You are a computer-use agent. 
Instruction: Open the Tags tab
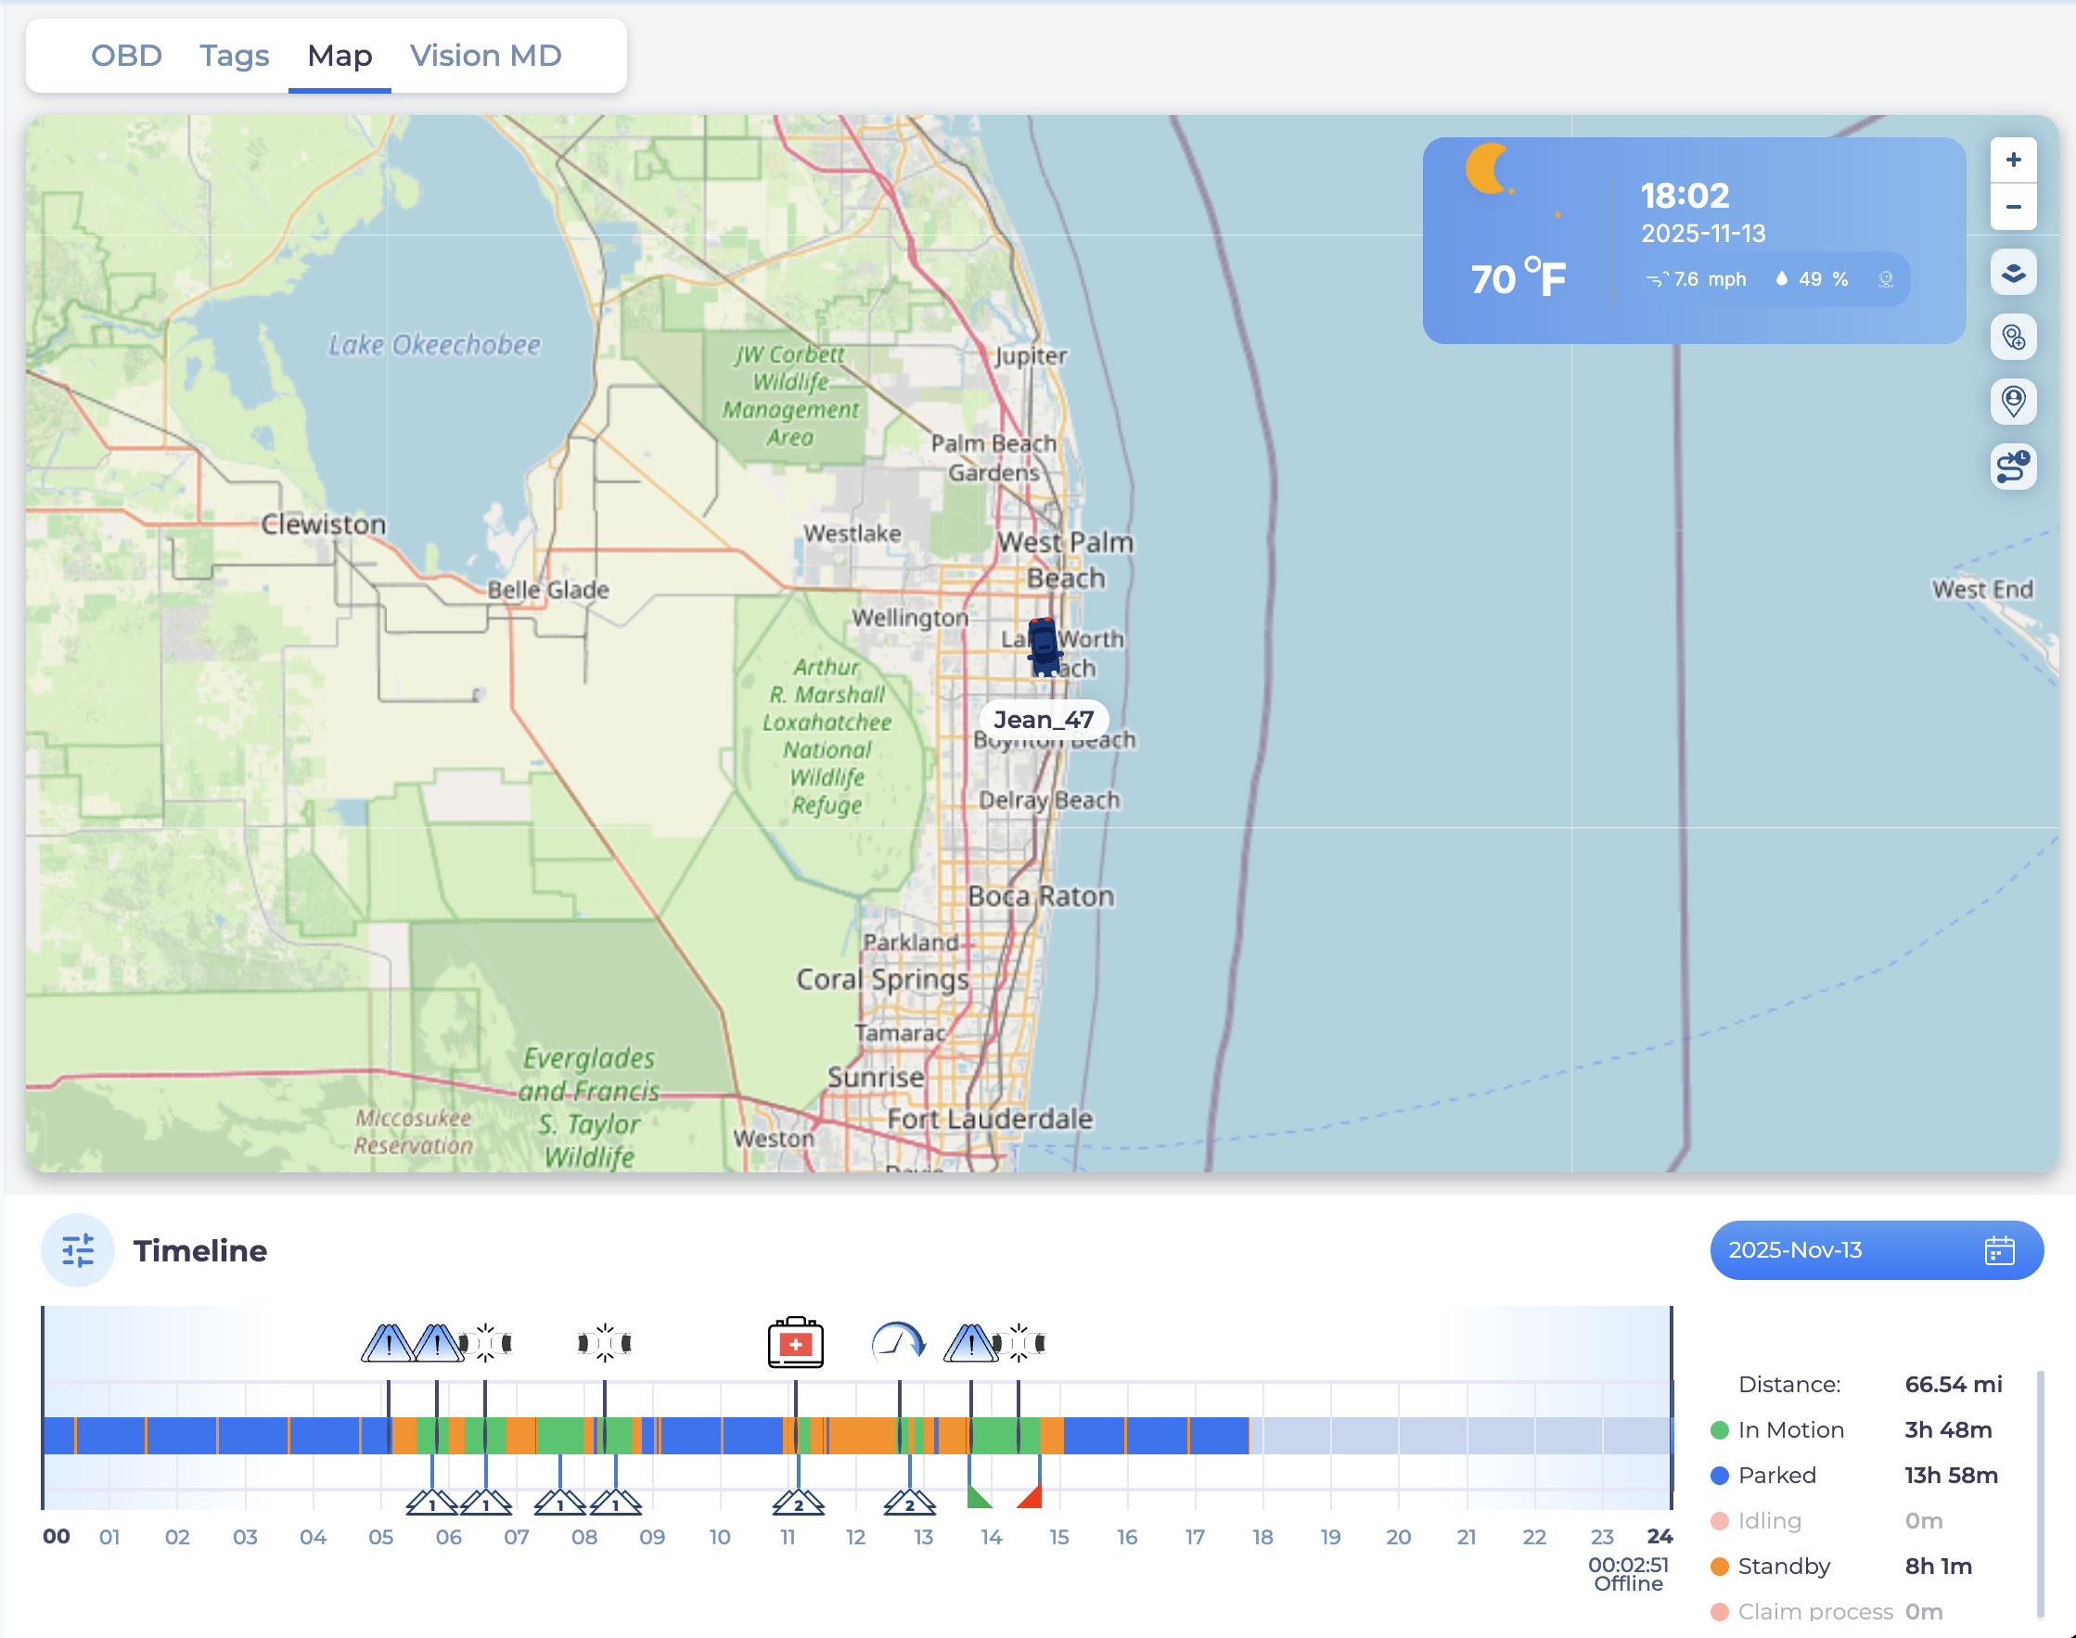(x=234, y=56)
